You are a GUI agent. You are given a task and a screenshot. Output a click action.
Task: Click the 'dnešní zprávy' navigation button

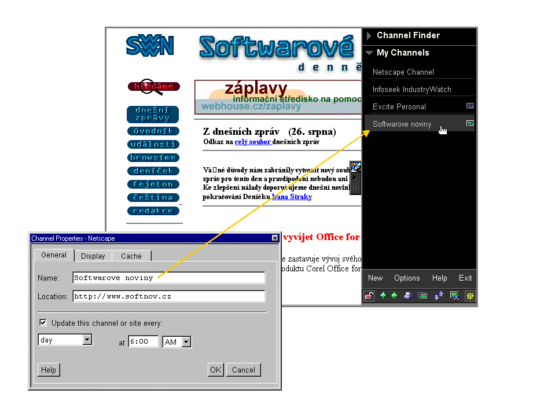[153, 114]
